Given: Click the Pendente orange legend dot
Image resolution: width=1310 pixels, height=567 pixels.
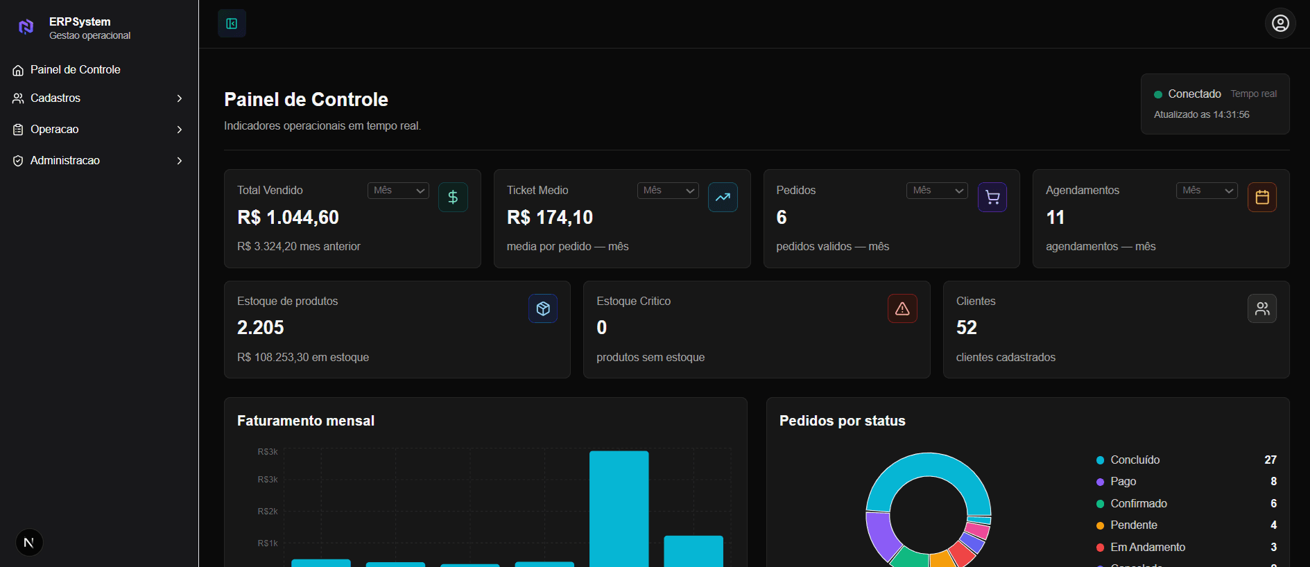Looking at the screenshot, I should point(1100,525).
